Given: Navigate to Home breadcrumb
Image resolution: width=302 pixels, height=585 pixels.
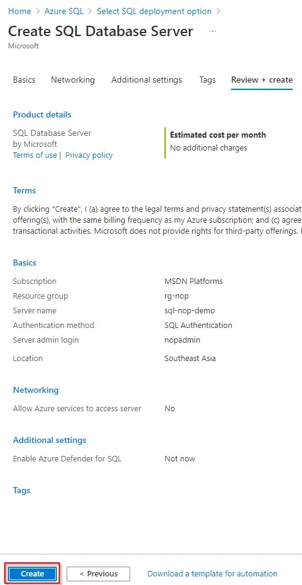Looking at the screenshot, I should pyautogui.click(x=20, y=11).
